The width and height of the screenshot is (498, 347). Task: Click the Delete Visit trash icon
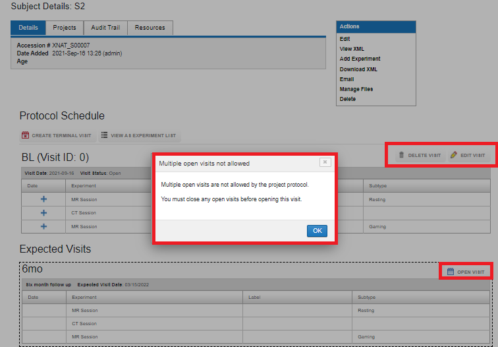[x=401, y=155]
